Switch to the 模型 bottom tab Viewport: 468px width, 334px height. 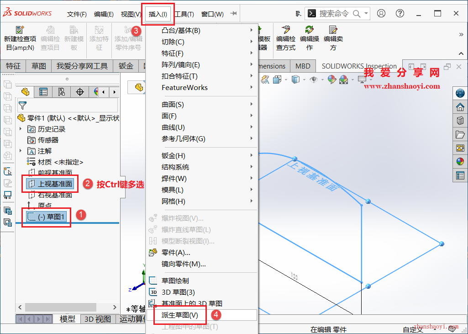[x=68, y=319]
